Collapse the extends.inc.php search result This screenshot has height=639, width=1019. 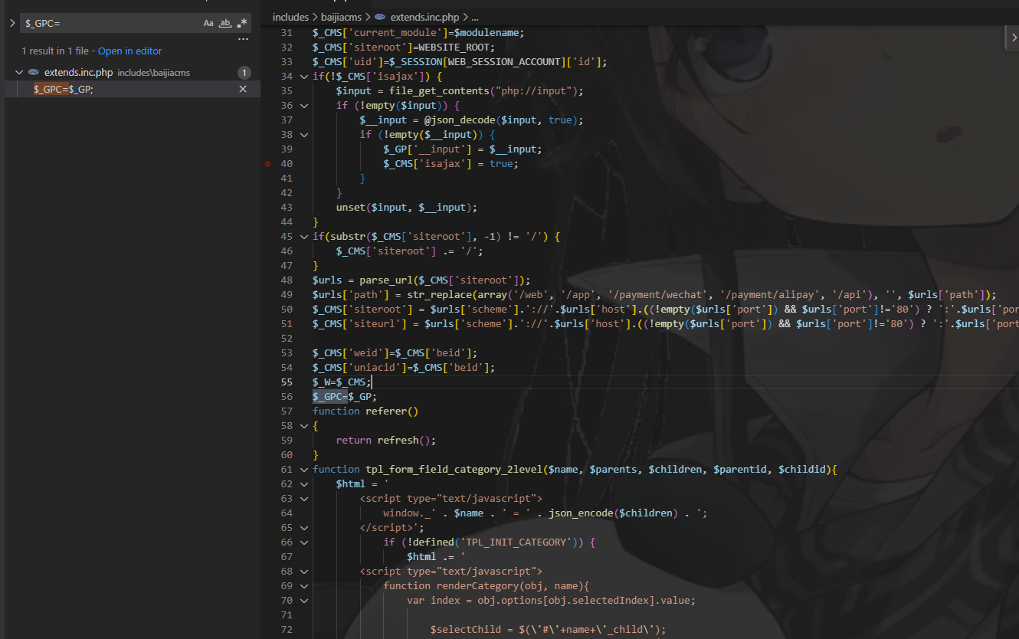(x=19, y=73)
